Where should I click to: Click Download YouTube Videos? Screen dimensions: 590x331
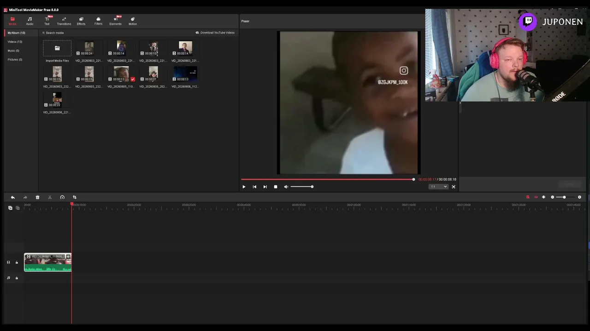click(215, 33)
